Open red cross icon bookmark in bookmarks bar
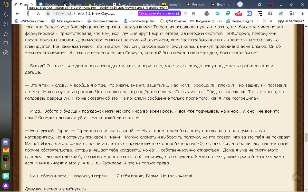 coord(264,21)
